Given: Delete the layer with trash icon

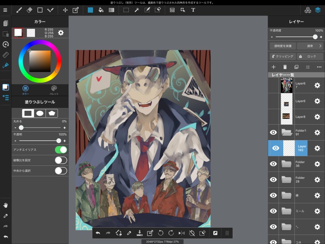Looking at the screenshot, I should [x=285, y=67].
